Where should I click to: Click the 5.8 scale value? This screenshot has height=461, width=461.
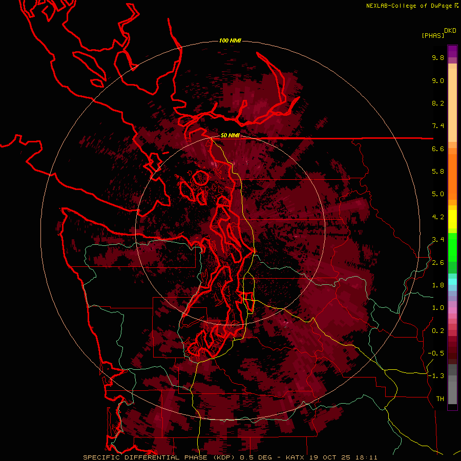(438, 172)
